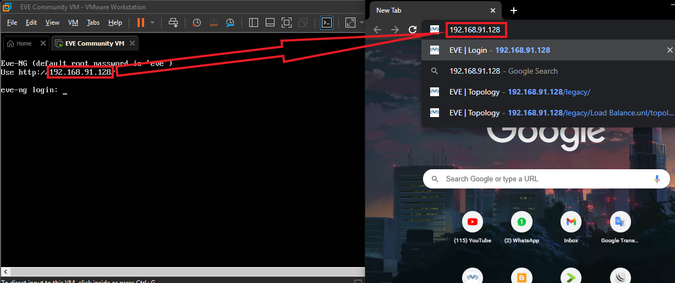The image size is (675, 283).
Task: Close the EVE Community VM tab
Action: coord(131,43)
